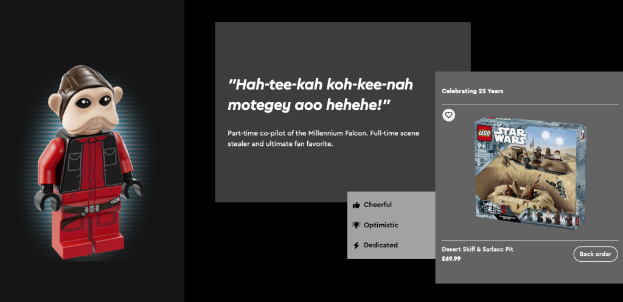Click the Cheerful trait label
The width and height of the screenshot is (623, 302).
[x=377, y=205]
